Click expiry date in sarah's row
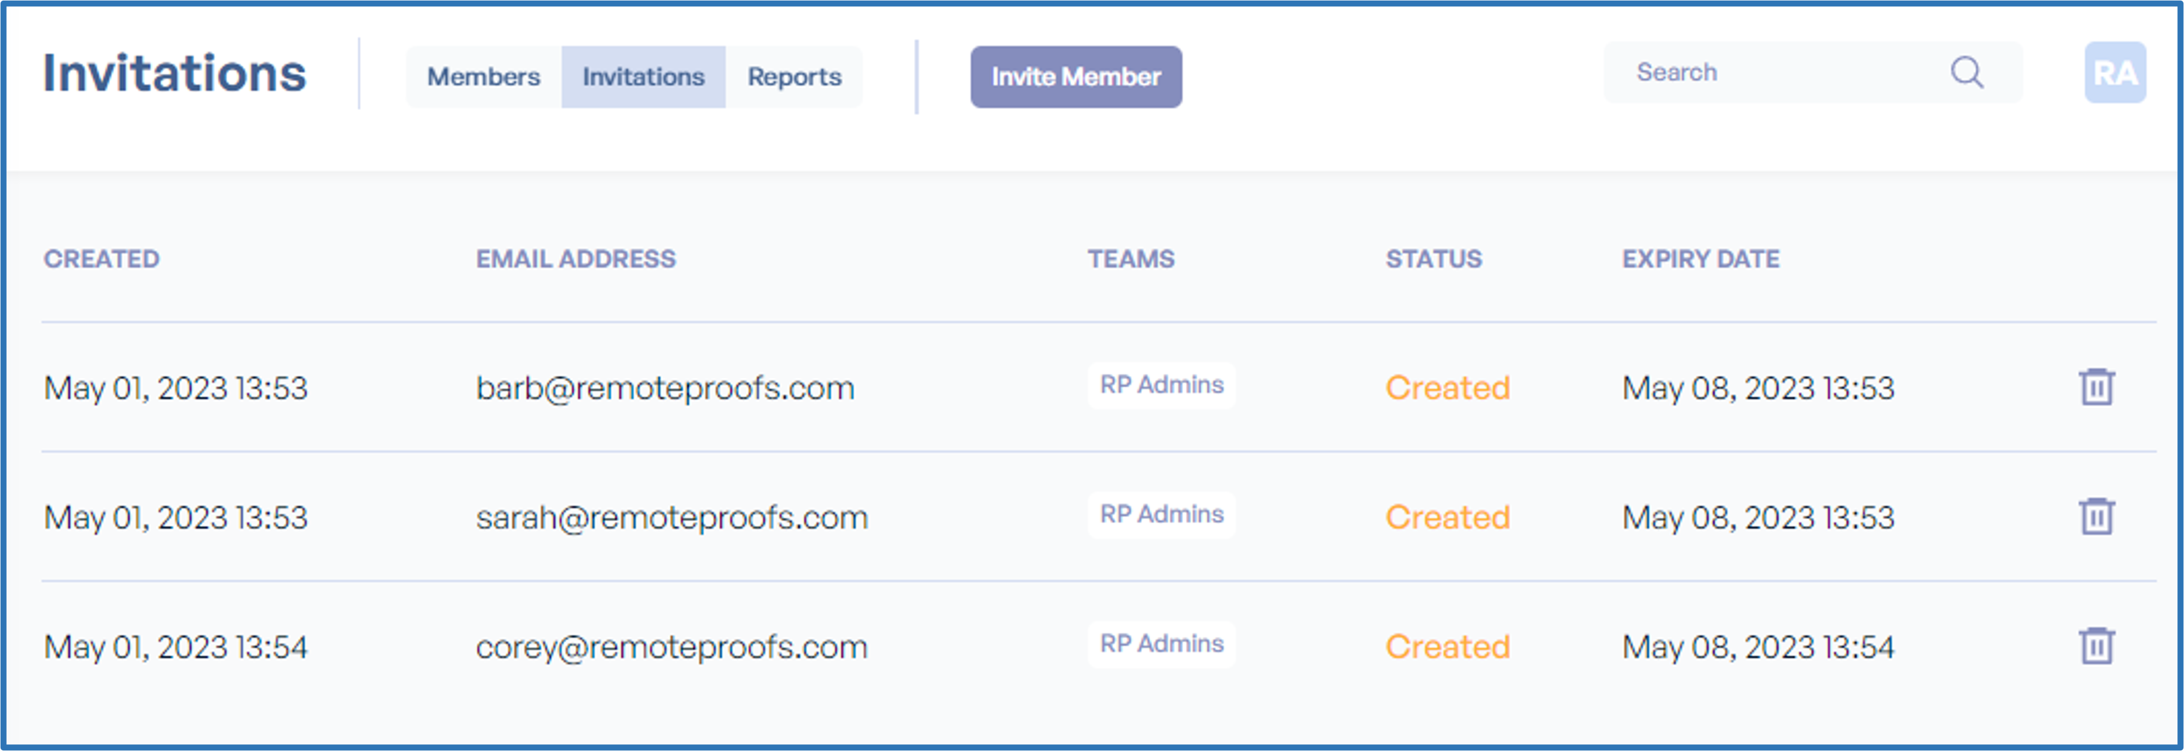 1758,518
